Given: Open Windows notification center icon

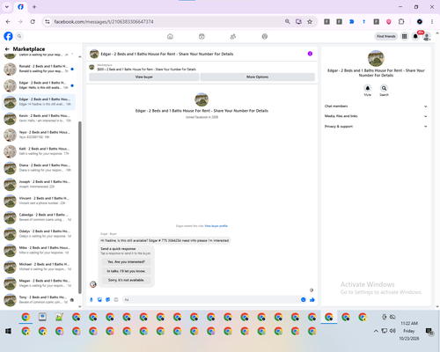Looking at the screenshot, I should click(x=429, y=331).
